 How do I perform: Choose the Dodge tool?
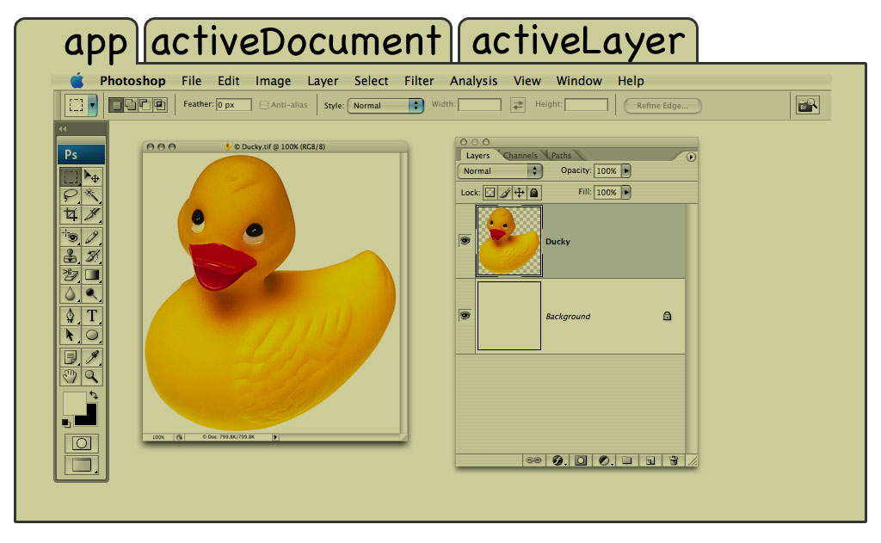(91, 294)
